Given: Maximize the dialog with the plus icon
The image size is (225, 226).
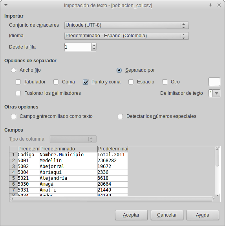Looking at the screenshot, I should coord(210,5).
